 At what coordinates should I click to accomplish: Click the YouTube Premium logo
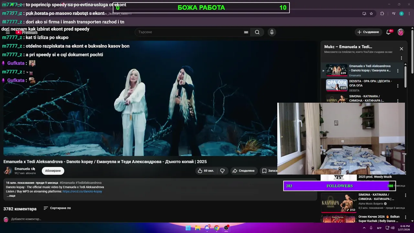[27, 32]
